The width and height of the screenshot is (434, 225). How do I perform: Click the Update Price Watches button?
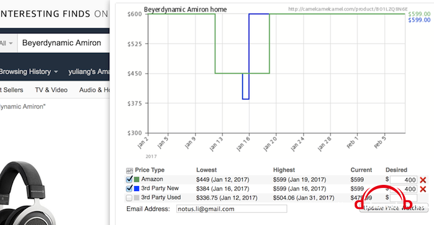click(x=394, y=208)
